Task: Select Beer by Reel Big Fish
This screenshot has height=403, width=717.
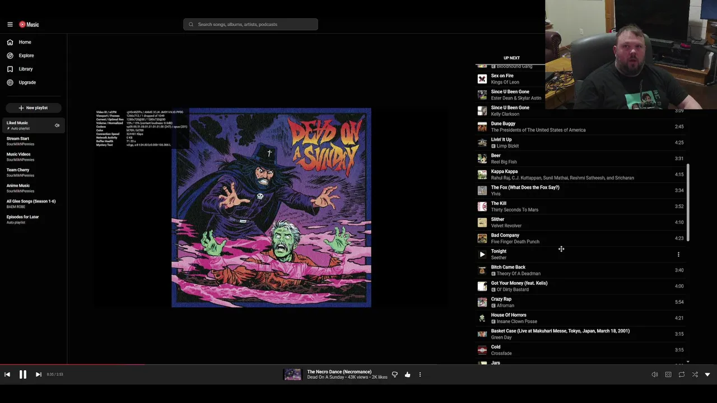Action: coord(580,158)
